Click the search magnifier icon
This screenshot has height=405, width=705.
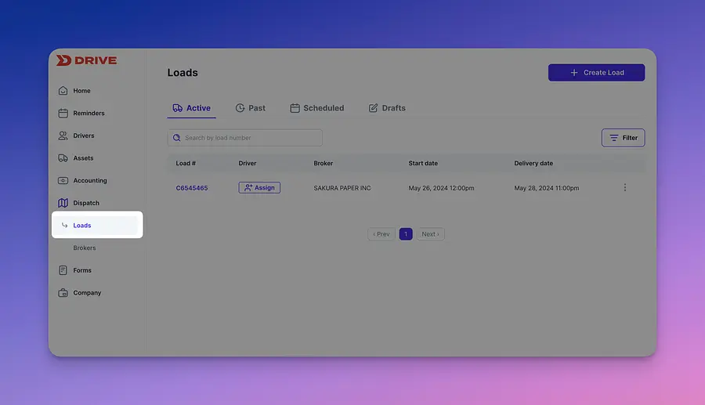coord(177,138)
